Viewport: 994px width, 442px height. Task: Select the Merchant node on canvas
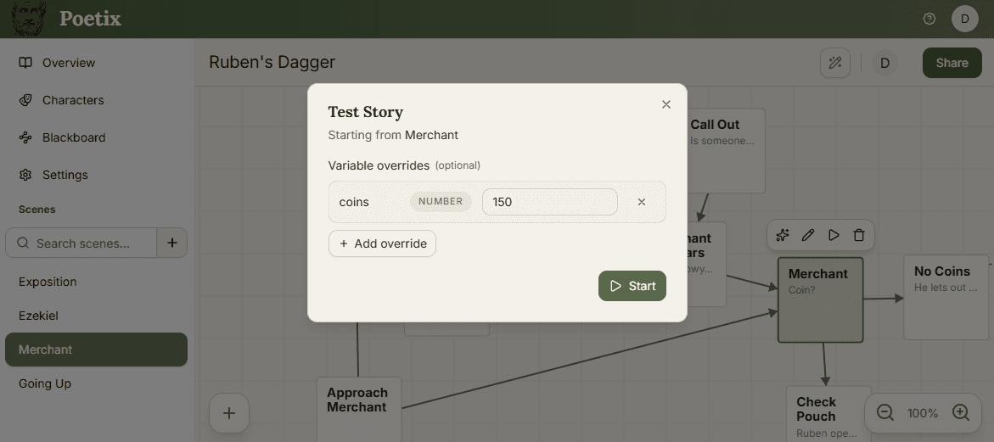point(820,300)
